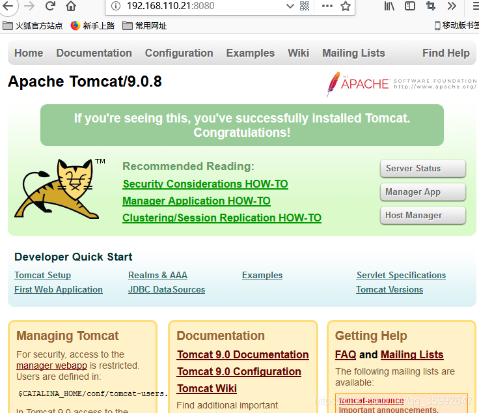Open the Wiki navigation item
The image size is (479, 413).
pos(299,53)
